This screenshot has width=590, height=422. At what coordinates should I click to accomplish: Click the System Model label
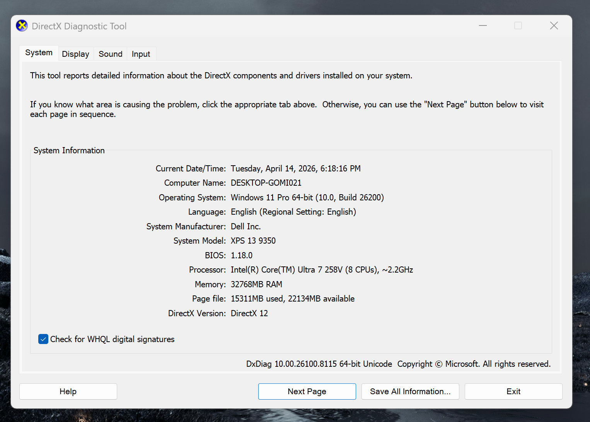200,241
